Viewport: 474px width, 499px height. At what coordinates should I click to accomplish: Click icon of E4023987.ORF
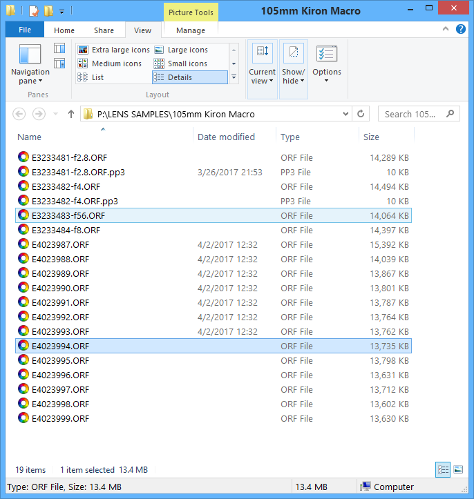23,244
